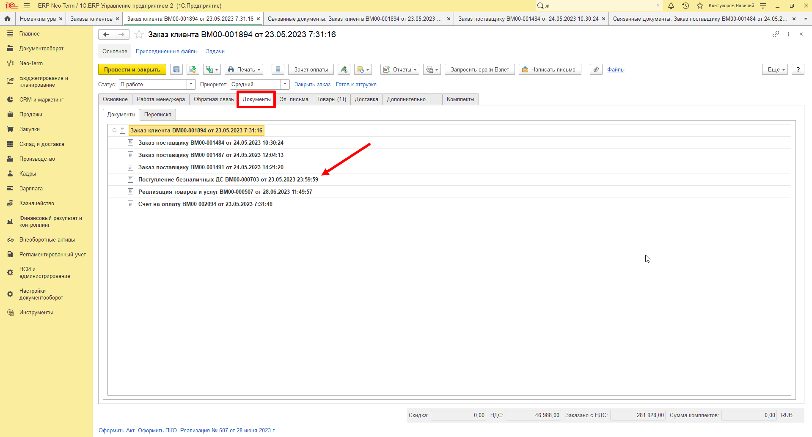This screenshot has width=812, height=437.
Task: Open the Присоединенные файлы link
Action: tap(167, 52)
